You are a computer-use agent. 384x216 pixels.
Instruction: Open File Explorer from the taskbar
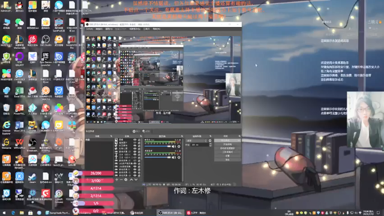(22, 213)
